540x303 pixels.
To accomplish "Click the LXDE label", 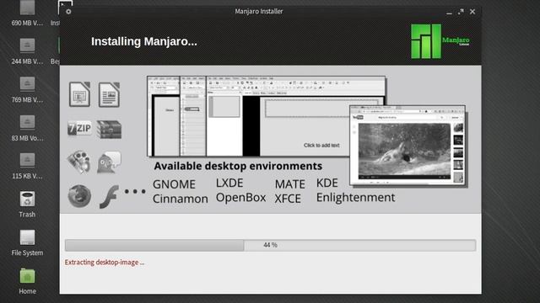I will tap(229, 183).
